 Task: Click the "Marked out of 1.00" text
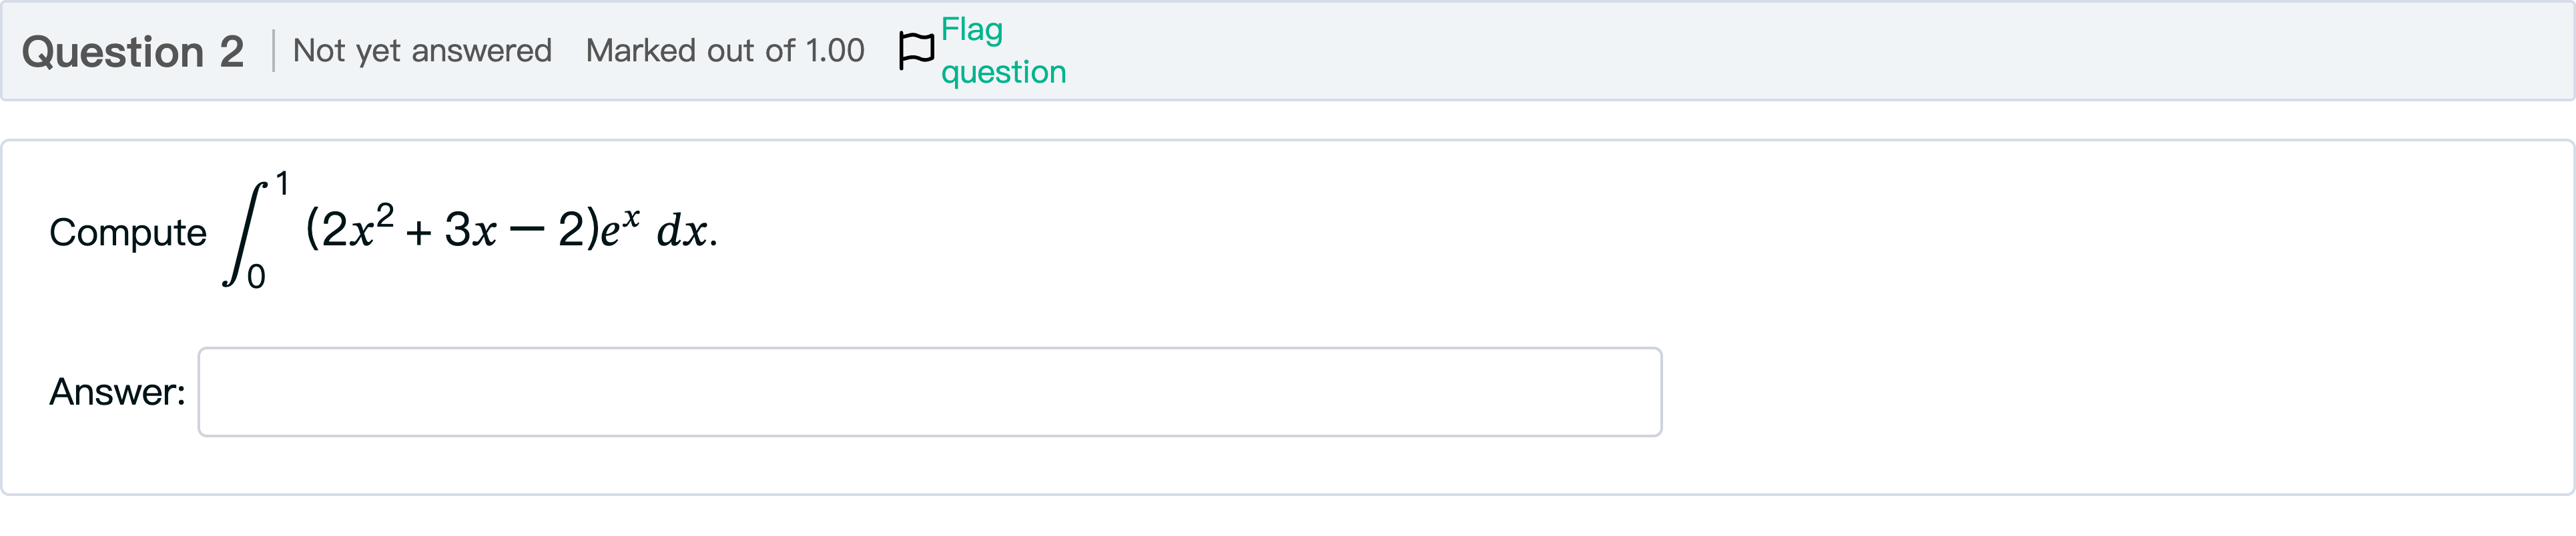coord(724,51)
